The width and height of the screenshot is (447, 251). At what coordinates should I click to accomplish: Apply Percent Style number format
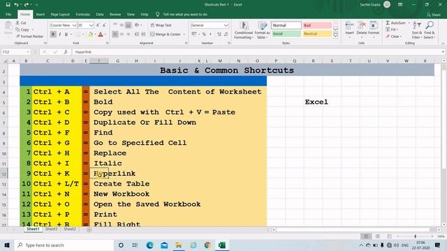tap(204, 34)
